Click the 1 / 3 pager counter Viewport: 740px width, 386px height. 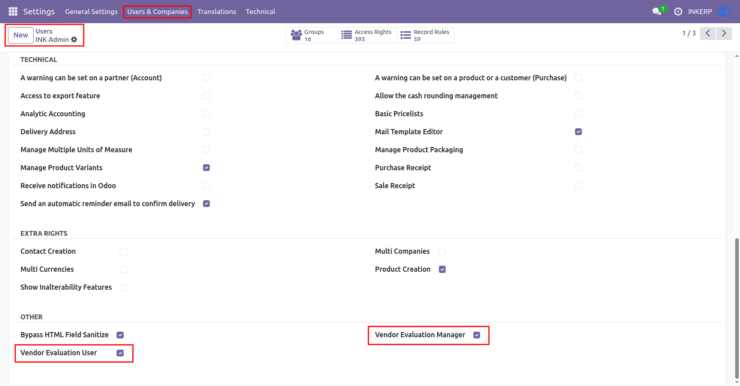[x=689, y=33]
